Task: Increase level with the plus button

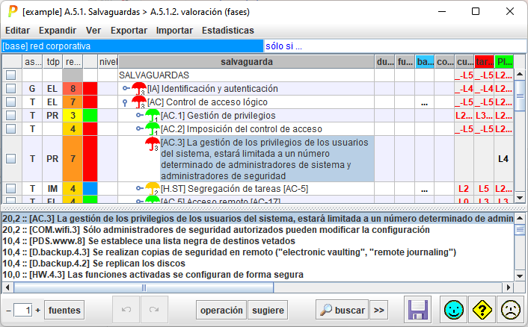Action: (37, 310)
